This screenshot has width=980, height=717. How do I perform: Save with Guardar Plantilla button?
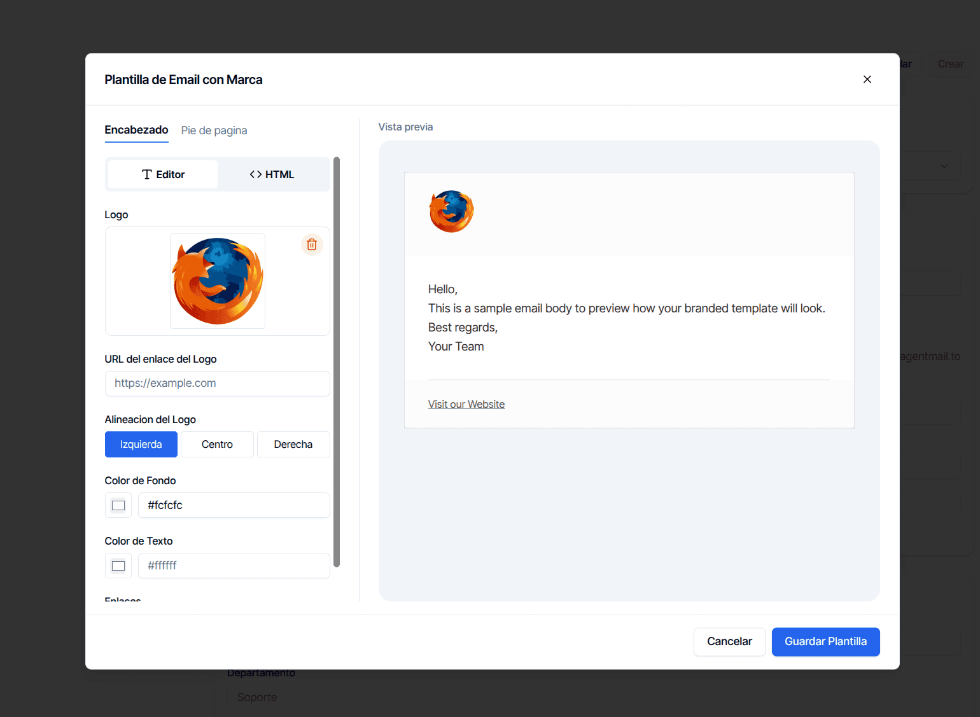(x=826, y=641)
